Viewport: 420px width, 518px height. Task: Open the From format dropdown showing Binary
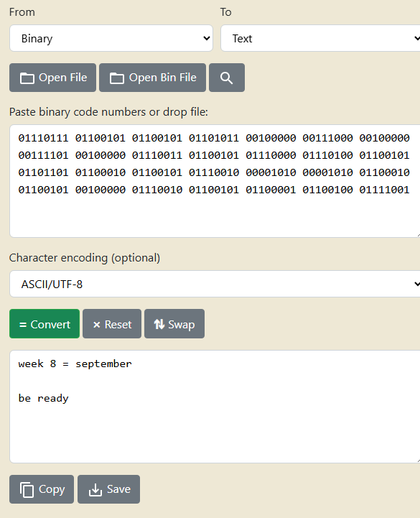click(x=111, y=38)
